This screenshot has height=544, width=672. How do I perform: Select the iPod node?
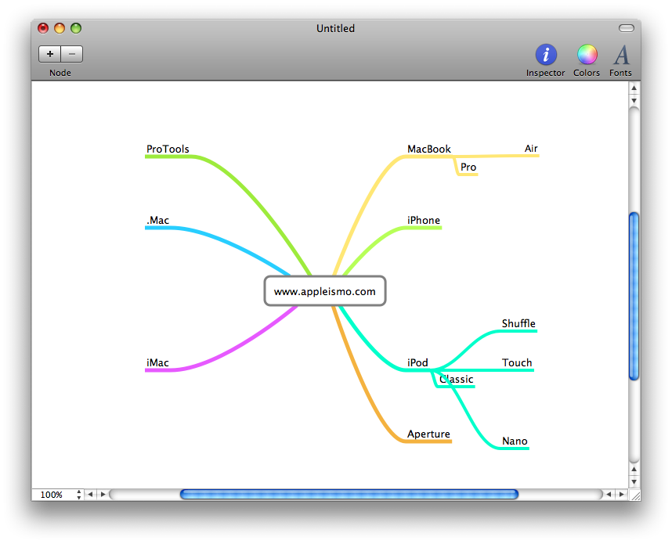(x=417, y=363)
